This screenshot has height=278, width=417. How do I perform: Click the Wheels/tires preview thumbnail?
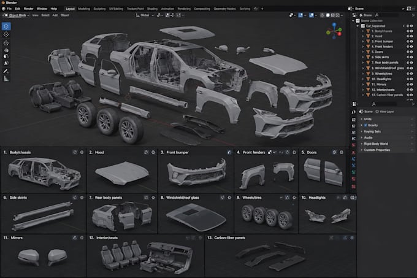[x=267, y=217]
